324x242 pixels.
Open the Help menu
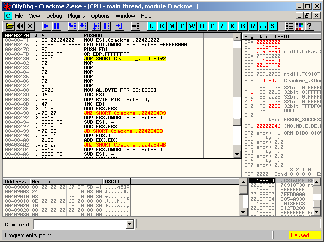(146, 16)
